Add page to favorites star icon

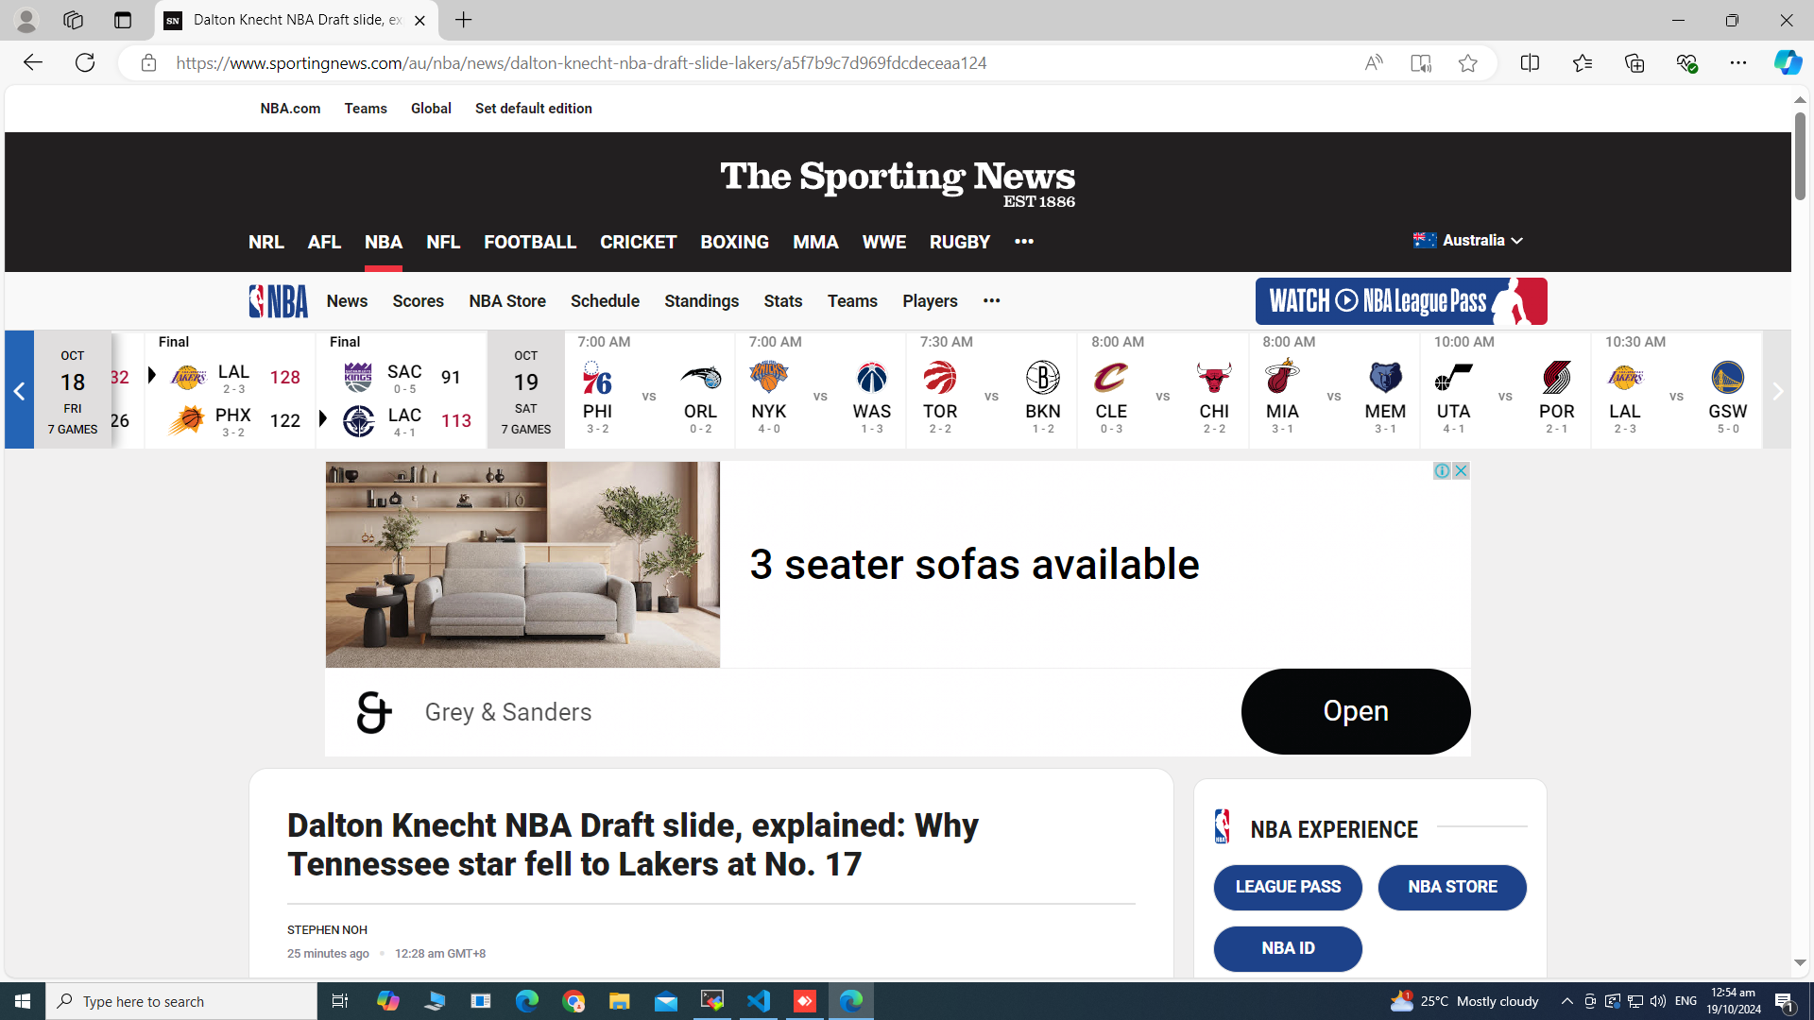pos(1467,63)
